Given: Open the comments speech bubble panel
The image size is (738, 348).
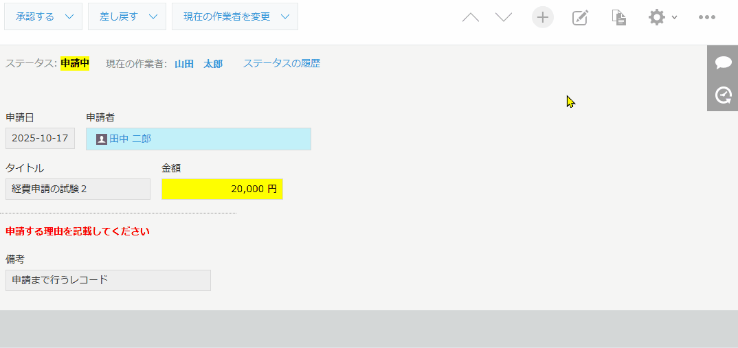Looking at the screenshot, I should [x=723, y=62].
